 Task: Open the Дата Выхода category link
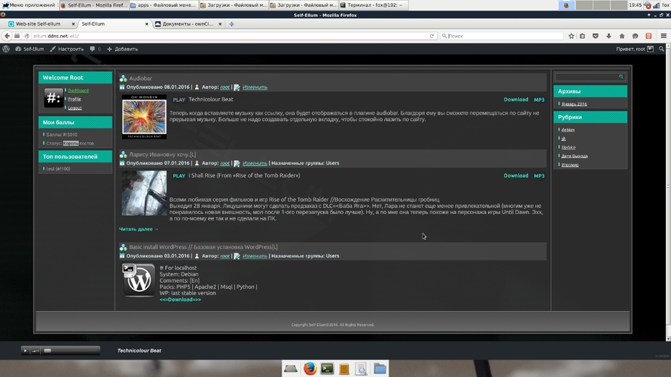pos(574,156)
